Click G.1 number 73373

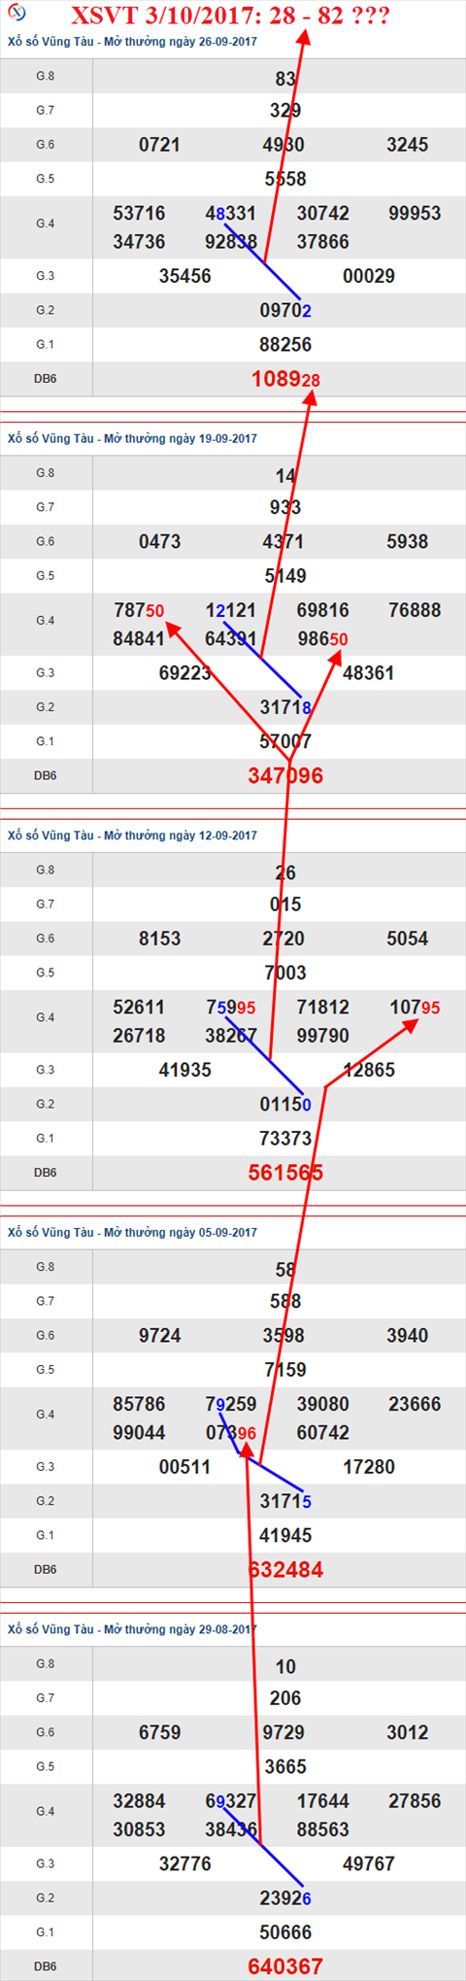pyautogui.click(x=285, y=1139)
